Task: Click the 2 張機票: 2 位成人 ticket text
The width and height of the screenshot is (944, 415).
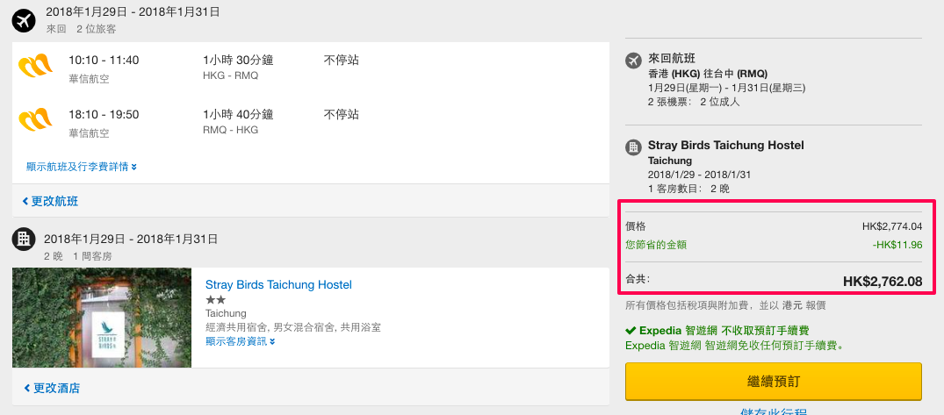Action: [694, 102]
